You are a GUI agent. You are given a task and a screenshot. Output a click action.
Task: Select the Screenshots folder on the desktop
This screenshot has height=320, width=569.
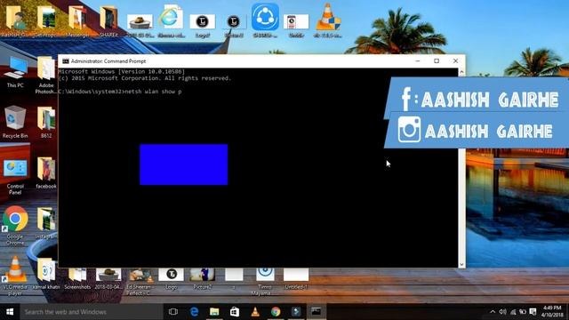coord(77,278)
